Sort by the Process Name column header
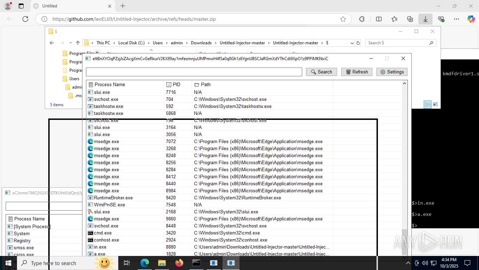This screenshot has width=479, height=270. pyautogui.click(x=125, y=84)
